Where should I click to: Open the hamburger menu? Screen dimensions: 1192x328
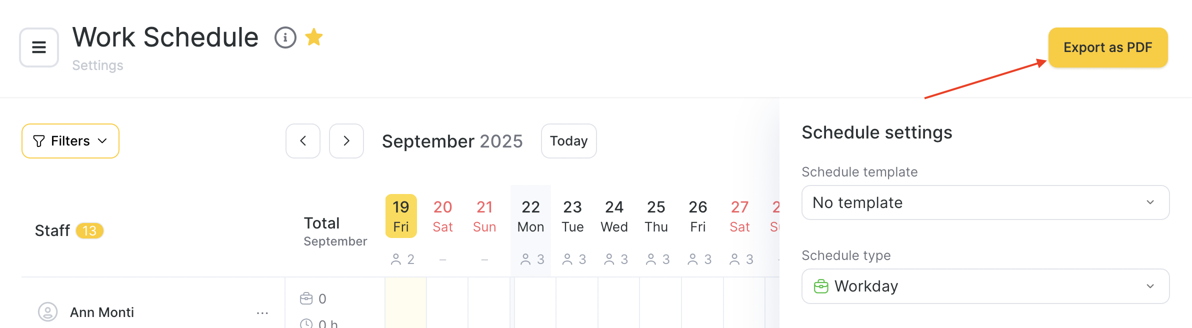tap(39, 47)
